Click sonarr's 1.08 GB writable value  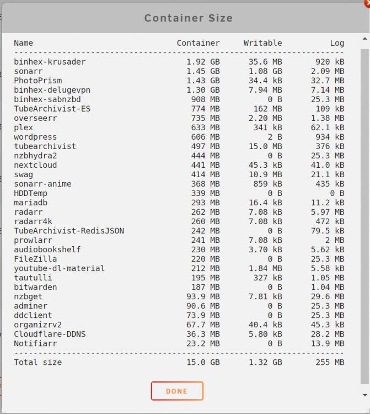pos(265,71)
